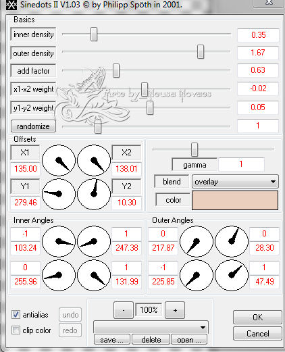Click the zoom out minus button
The height and width of the screenshot is (352, 285).
click(124, 310)
